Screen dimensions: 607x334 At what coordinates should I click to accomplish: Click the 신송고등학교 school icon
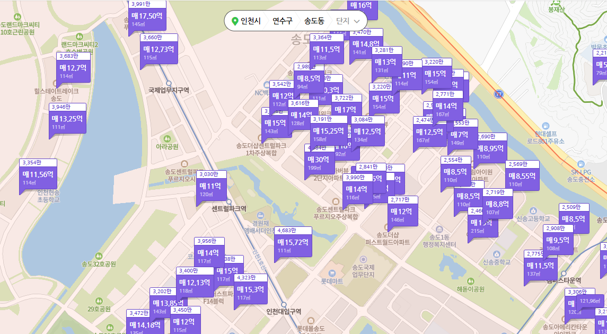533,210
